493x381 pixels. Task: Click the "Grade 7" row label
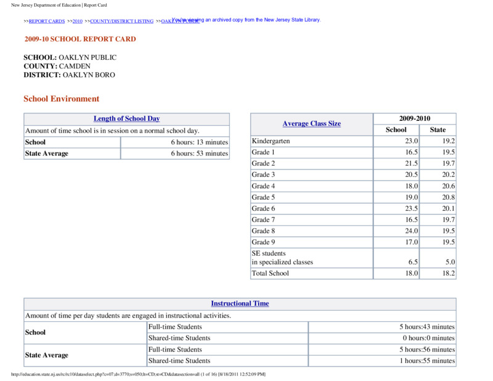(x=263, y=220)
